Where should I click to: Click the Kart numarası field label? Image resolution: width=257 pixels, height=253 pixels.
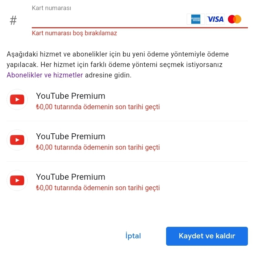point(51,8)
